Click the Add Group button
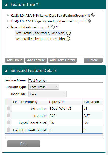Screen dimensions: 108x155 [x=14, y=60]
